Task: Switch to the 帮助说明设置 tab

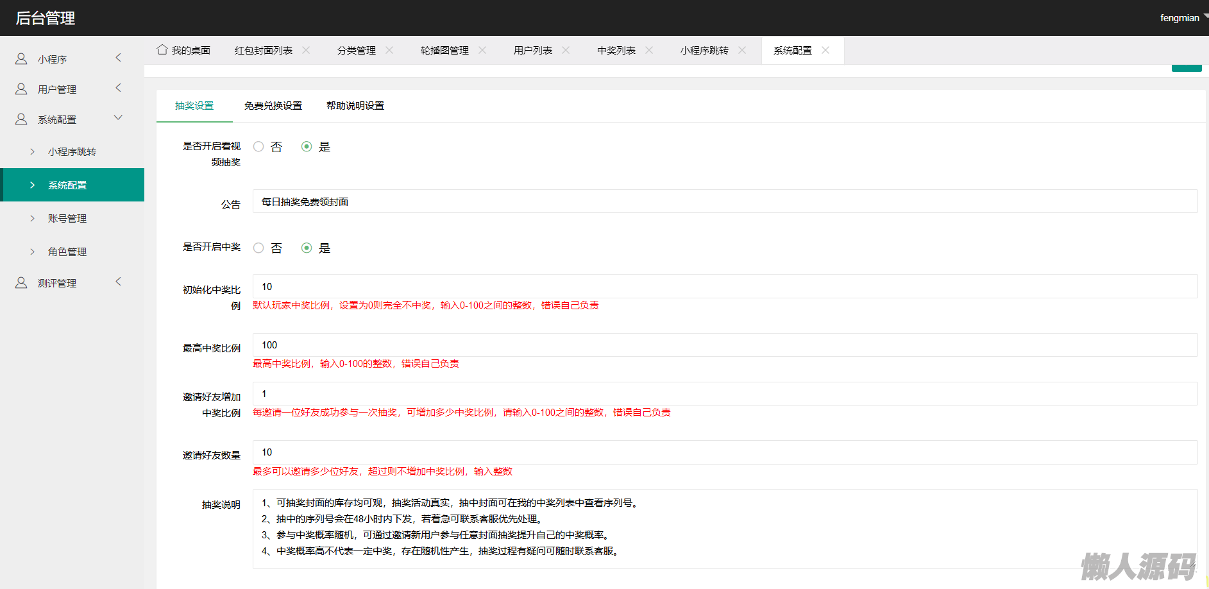Action: pos(355,106)
